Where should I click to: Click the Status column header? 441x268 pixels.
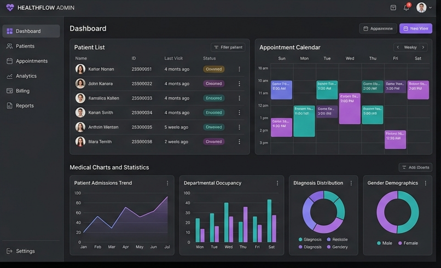point(209,58)
